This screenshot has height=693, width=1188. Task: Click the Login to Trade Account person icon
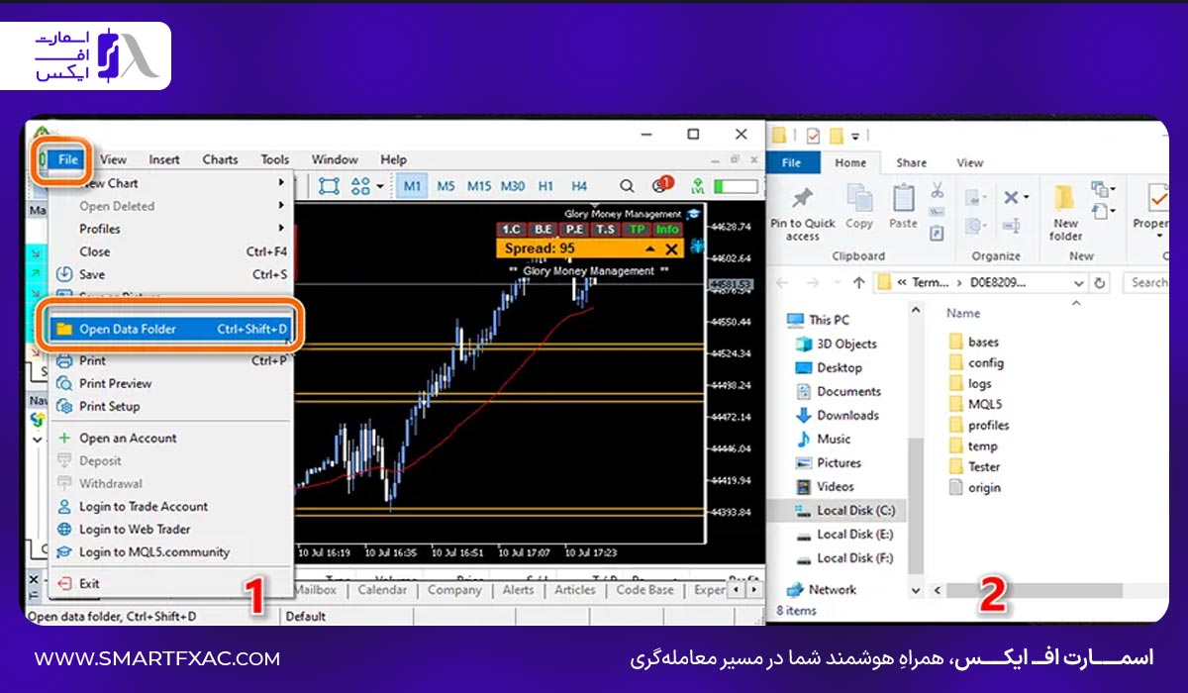coord(64,506)
